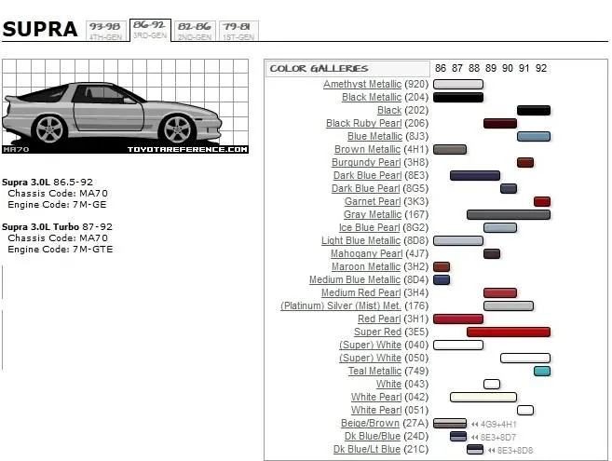Open Light Blue Metallic gallery link
The height and width of the screenshot is (461, 612).
pos(361,241)
